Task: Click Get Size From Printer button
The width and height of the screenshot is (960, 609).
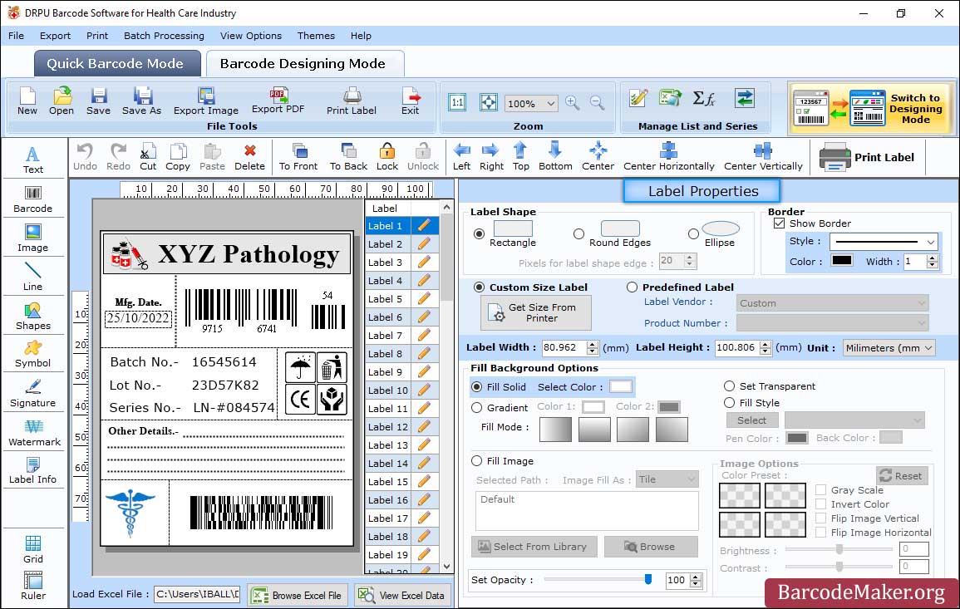Action: coord(536,313)
